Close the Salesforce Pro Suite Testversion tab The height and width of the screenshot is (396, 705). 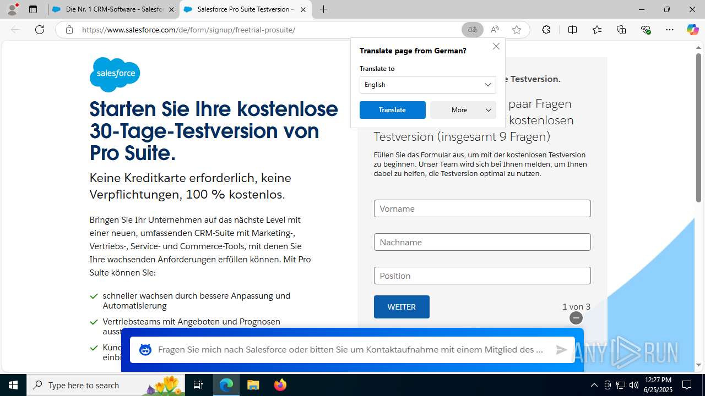[302, 9]
